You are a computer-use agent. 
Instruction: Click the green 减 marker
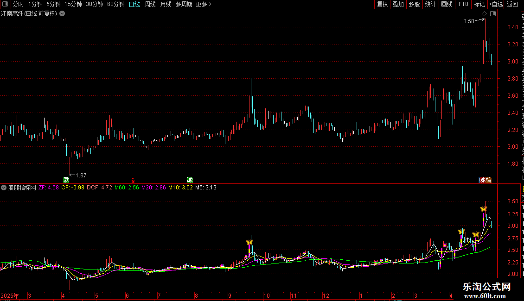coord(190,180)
